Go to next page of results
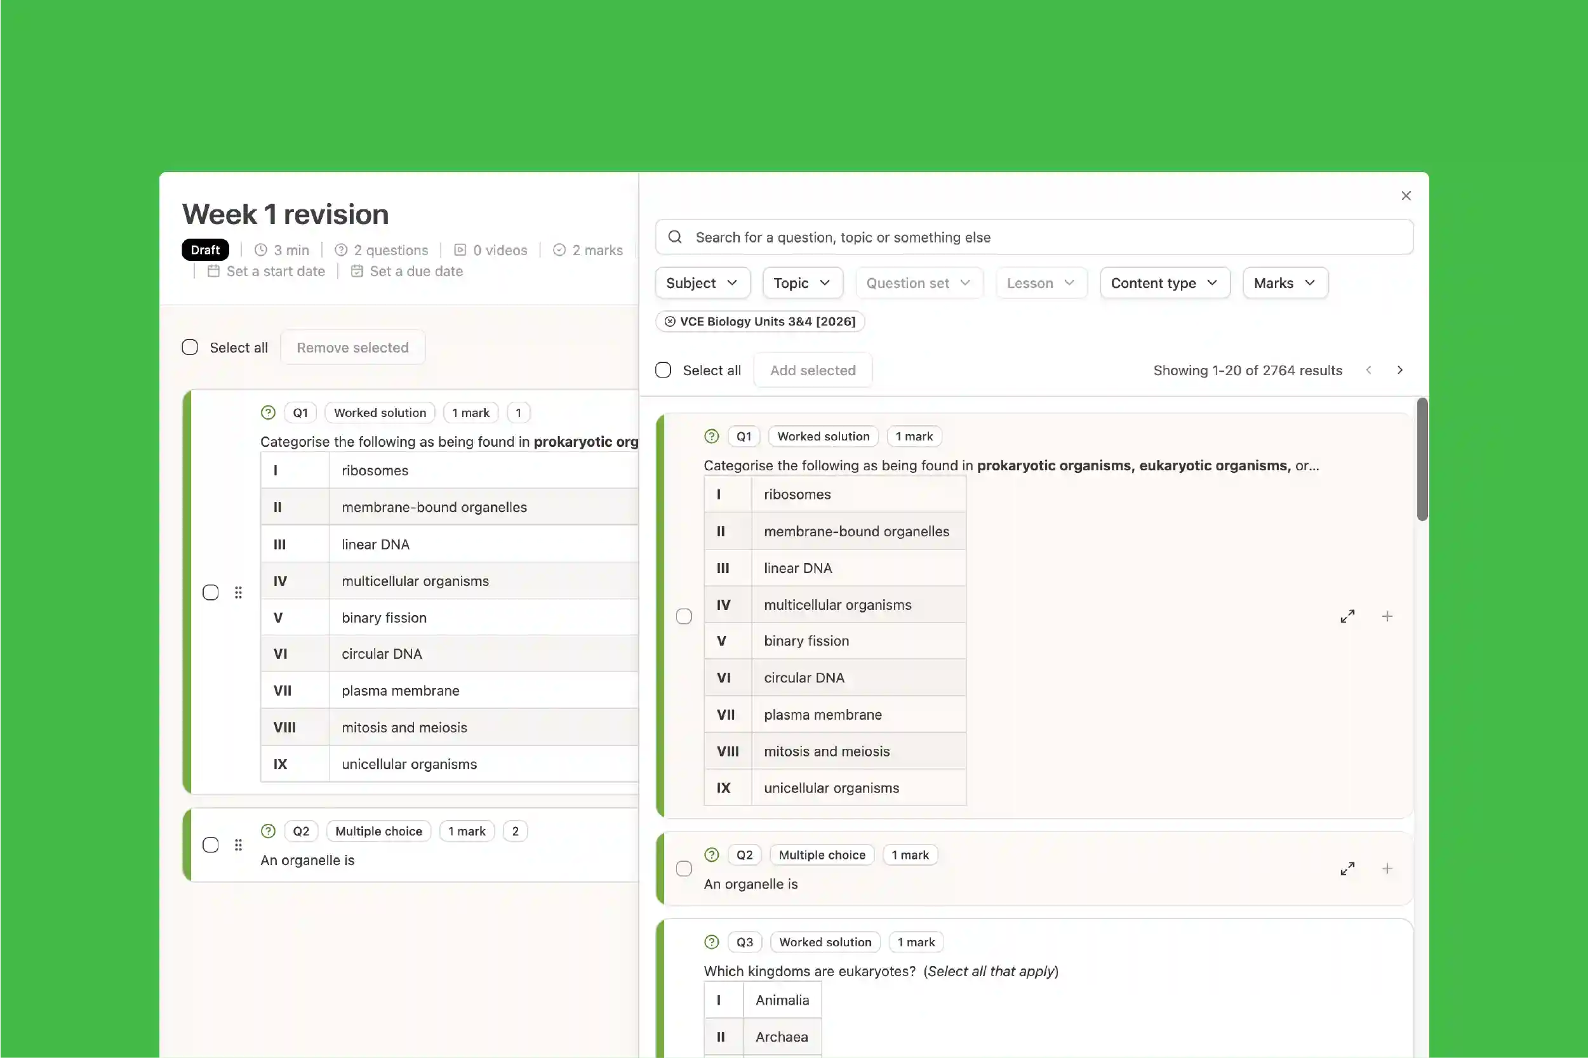The image size is (1588, 1058). [1399, 370]
